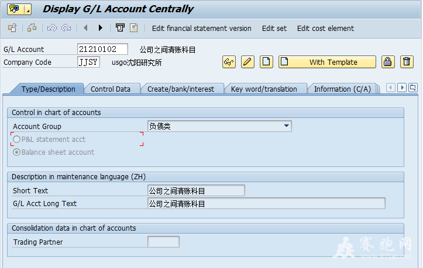Switch to the Type/Description tab

click(x=49, y=89)
